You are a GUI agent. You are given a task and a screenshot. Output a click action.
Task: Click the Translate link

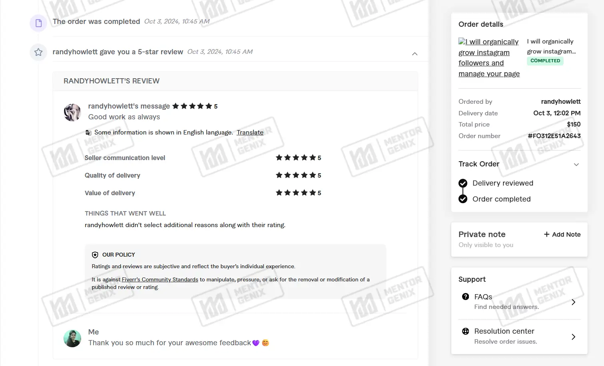pyautogui.click(x=250, y=133)
